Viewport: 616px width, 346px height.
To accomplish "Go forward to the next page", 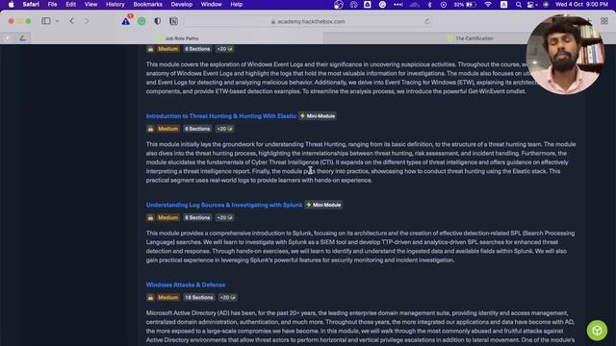I will coord(87,21).
